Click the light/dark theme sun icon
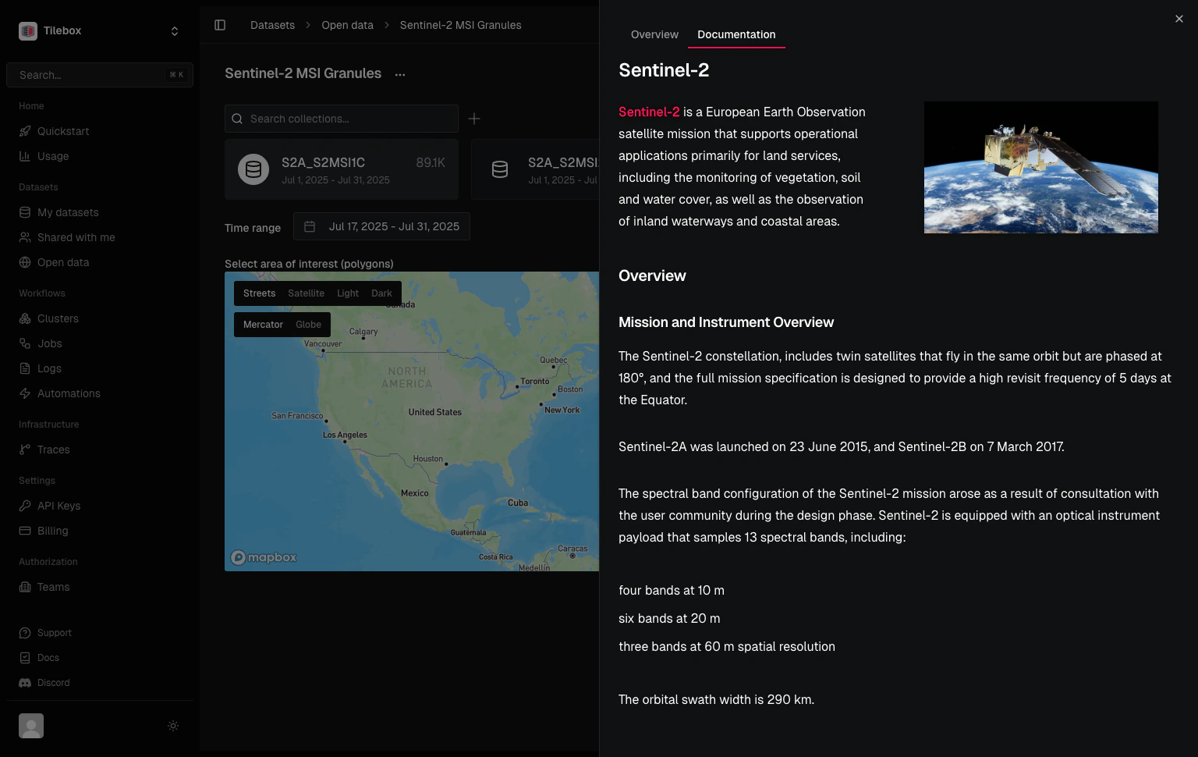The width and height of the screenshot is (1198, 757). (x=173, y=726)
